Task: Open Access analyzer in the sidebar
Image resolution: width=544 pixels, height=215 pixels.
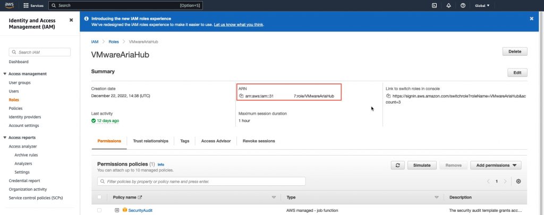Action: (23, 147)
